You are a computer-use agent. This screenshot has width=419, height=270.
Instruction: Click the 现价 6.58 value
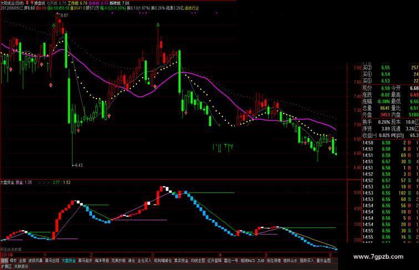tap(386, 88)
